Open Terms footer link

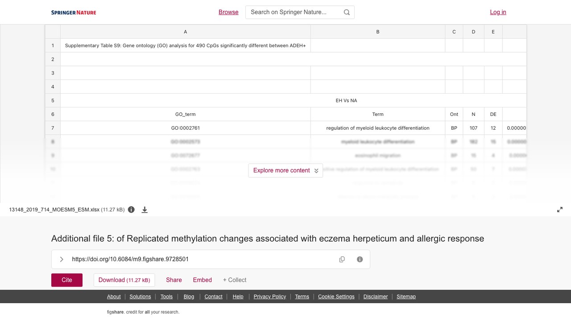(x=302, y=296)
